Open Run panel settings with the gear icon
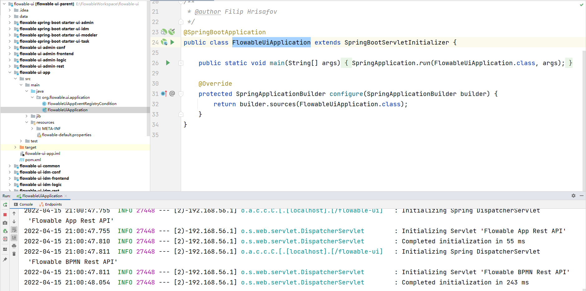Viewport: 586px width, 291px height. (574, 196)
